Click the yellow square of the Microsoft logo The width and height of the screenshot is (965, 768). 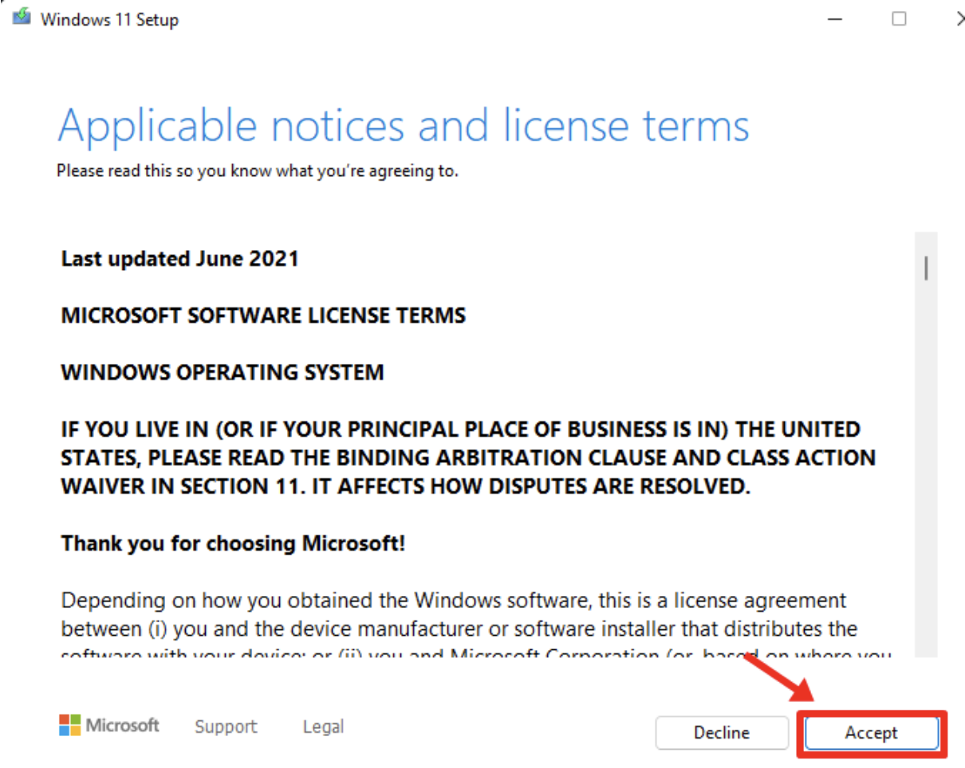tap(76, 731)
